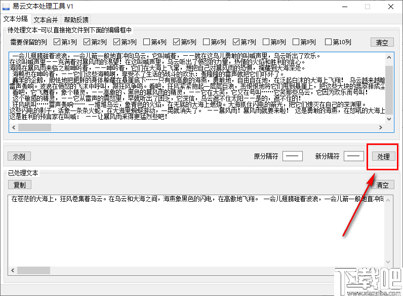Click left arrow of processed text horizontal scrollbar

click(x=13, y=270)
